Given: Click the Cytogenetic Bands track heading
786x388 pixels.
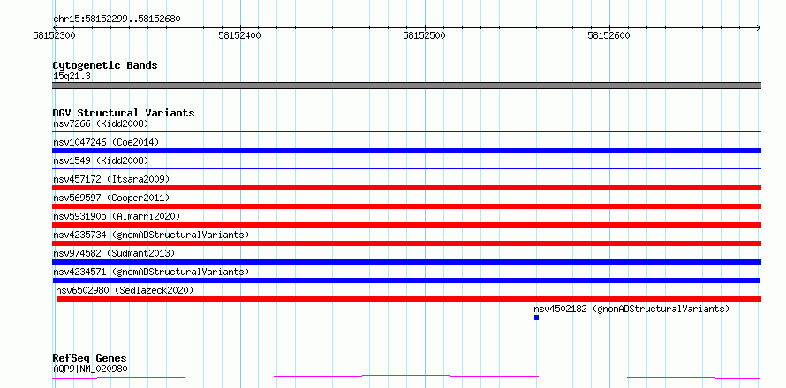Looking at the screenshot, I should click(x=105, y=65).
